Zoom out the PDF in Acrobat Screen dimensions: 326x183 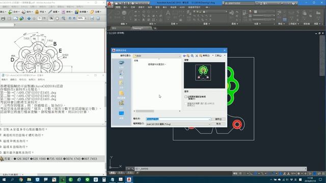tap(70, 18)
